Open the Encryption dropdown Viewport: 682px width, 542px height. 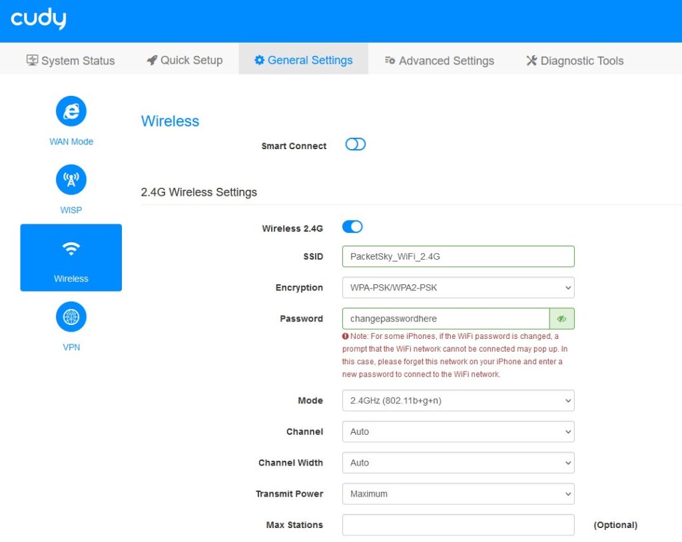[x=458, y=288]
